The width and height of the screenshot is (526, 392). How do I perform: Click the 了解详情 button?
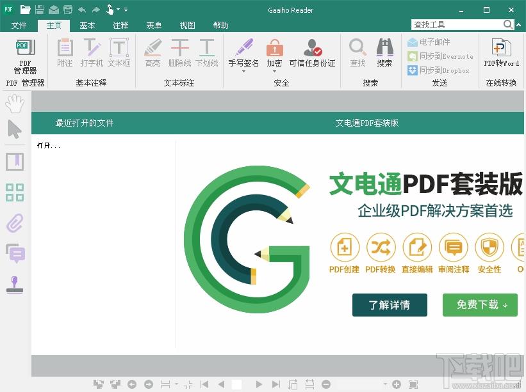click(x=390, y=305)
